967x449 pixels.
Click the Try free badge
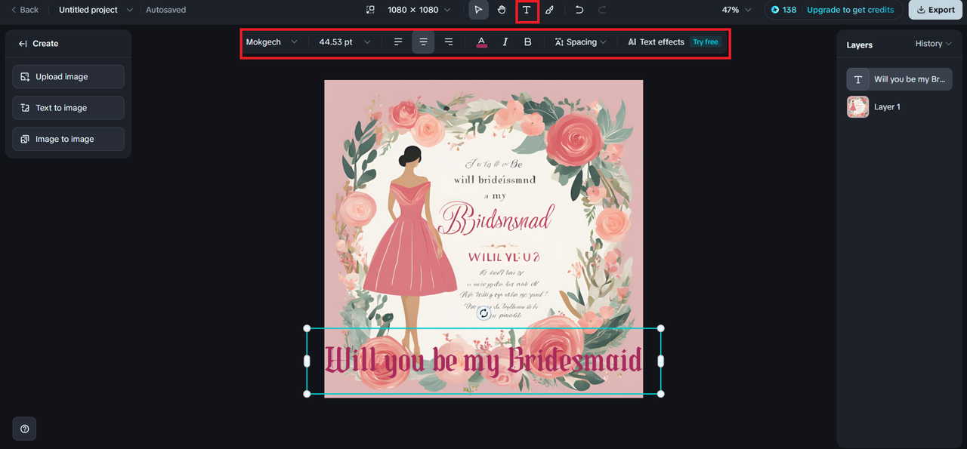[706, 42]
